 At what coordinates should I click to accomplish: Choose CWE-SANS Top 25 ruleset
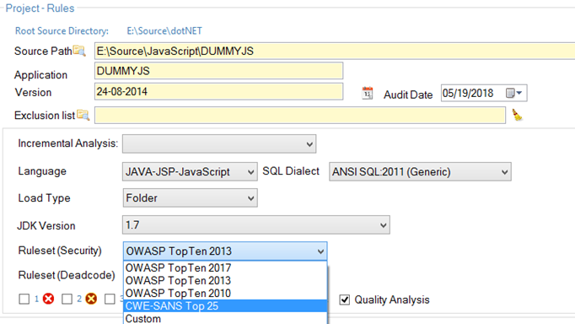(225, 306)
